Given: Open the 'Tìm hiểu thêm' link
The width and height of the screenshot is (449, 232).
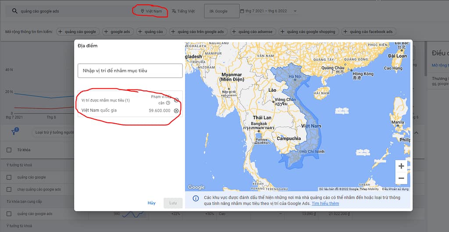Looking at the screenshot, I should click(325, 204).
